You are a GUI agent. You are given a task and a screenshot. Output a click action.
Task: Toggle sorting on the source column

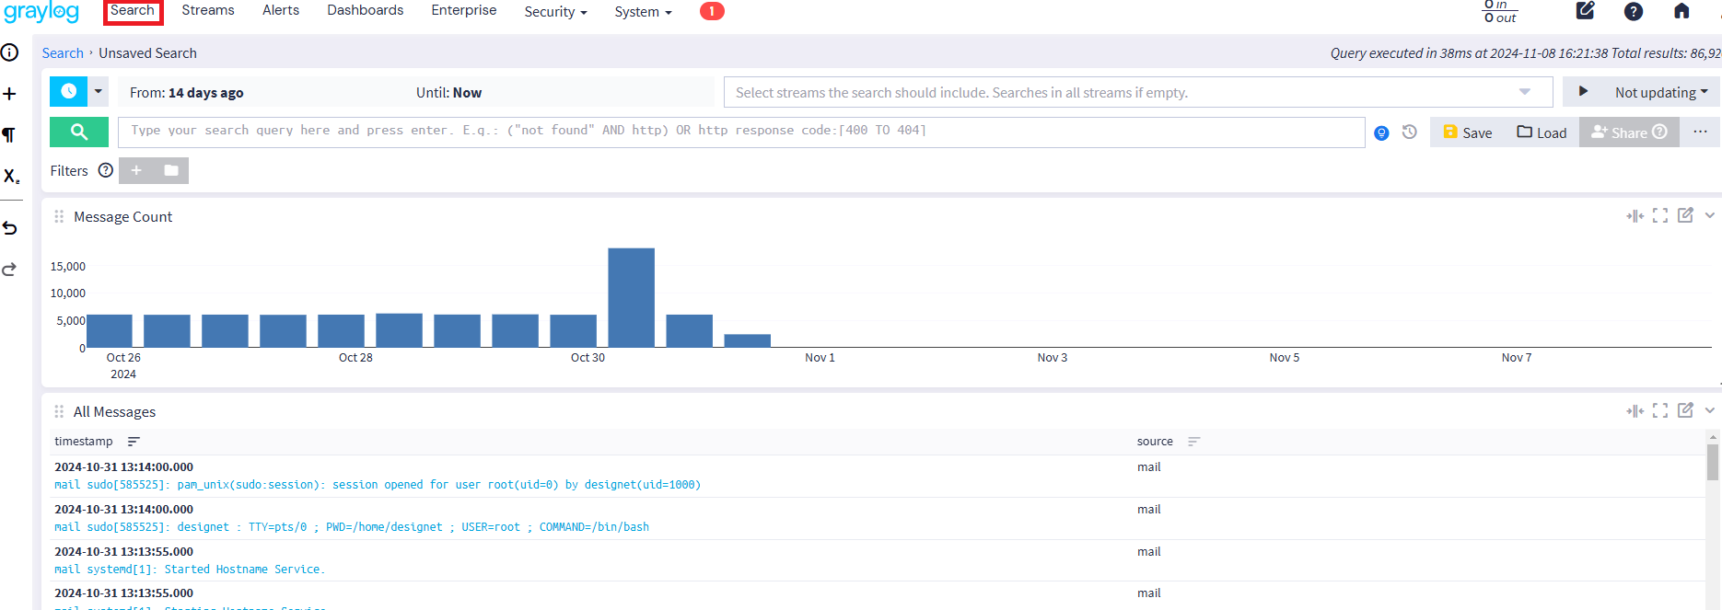[x=1193, y=442]
